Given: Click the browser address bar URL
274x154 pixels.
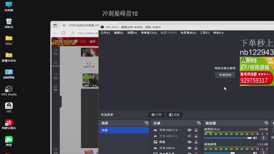Looking at the screenshot, I should [88, 33].
